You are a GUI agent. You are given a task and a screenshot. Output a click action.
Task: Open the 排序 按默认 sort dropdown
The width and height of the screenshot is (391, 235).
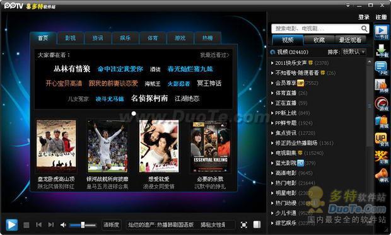(x=354, y=52)
